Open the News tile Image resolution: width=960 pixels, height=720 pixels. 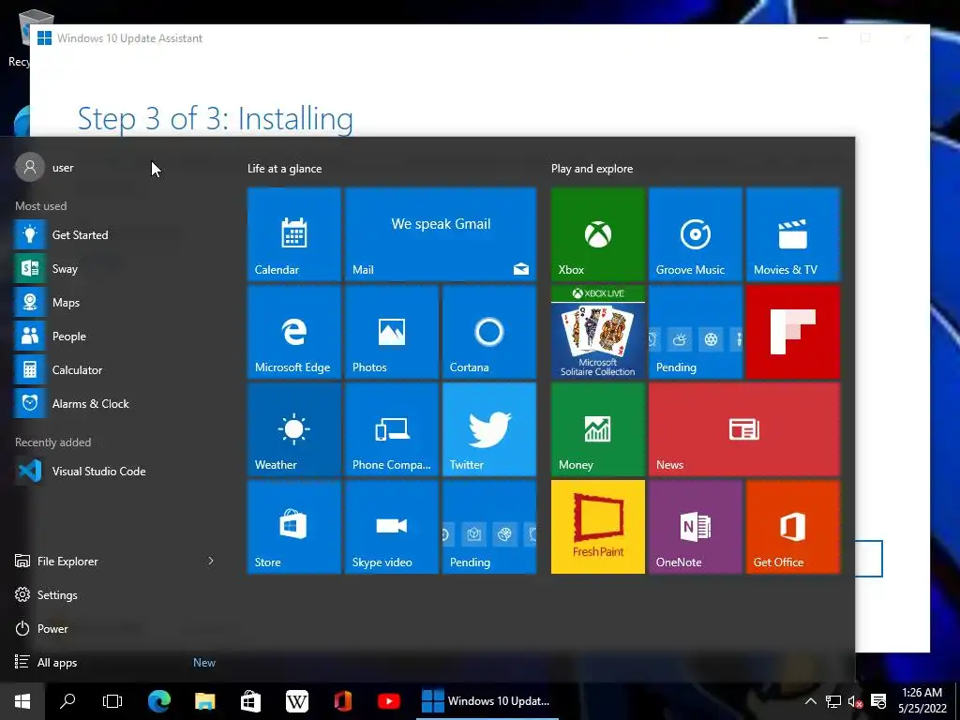743,429
